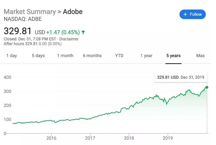Image resolution: width=216 pixels, height=145 pixels.
Task: Click the 2018 label on the axis
Action: click(x=129, y=138)
